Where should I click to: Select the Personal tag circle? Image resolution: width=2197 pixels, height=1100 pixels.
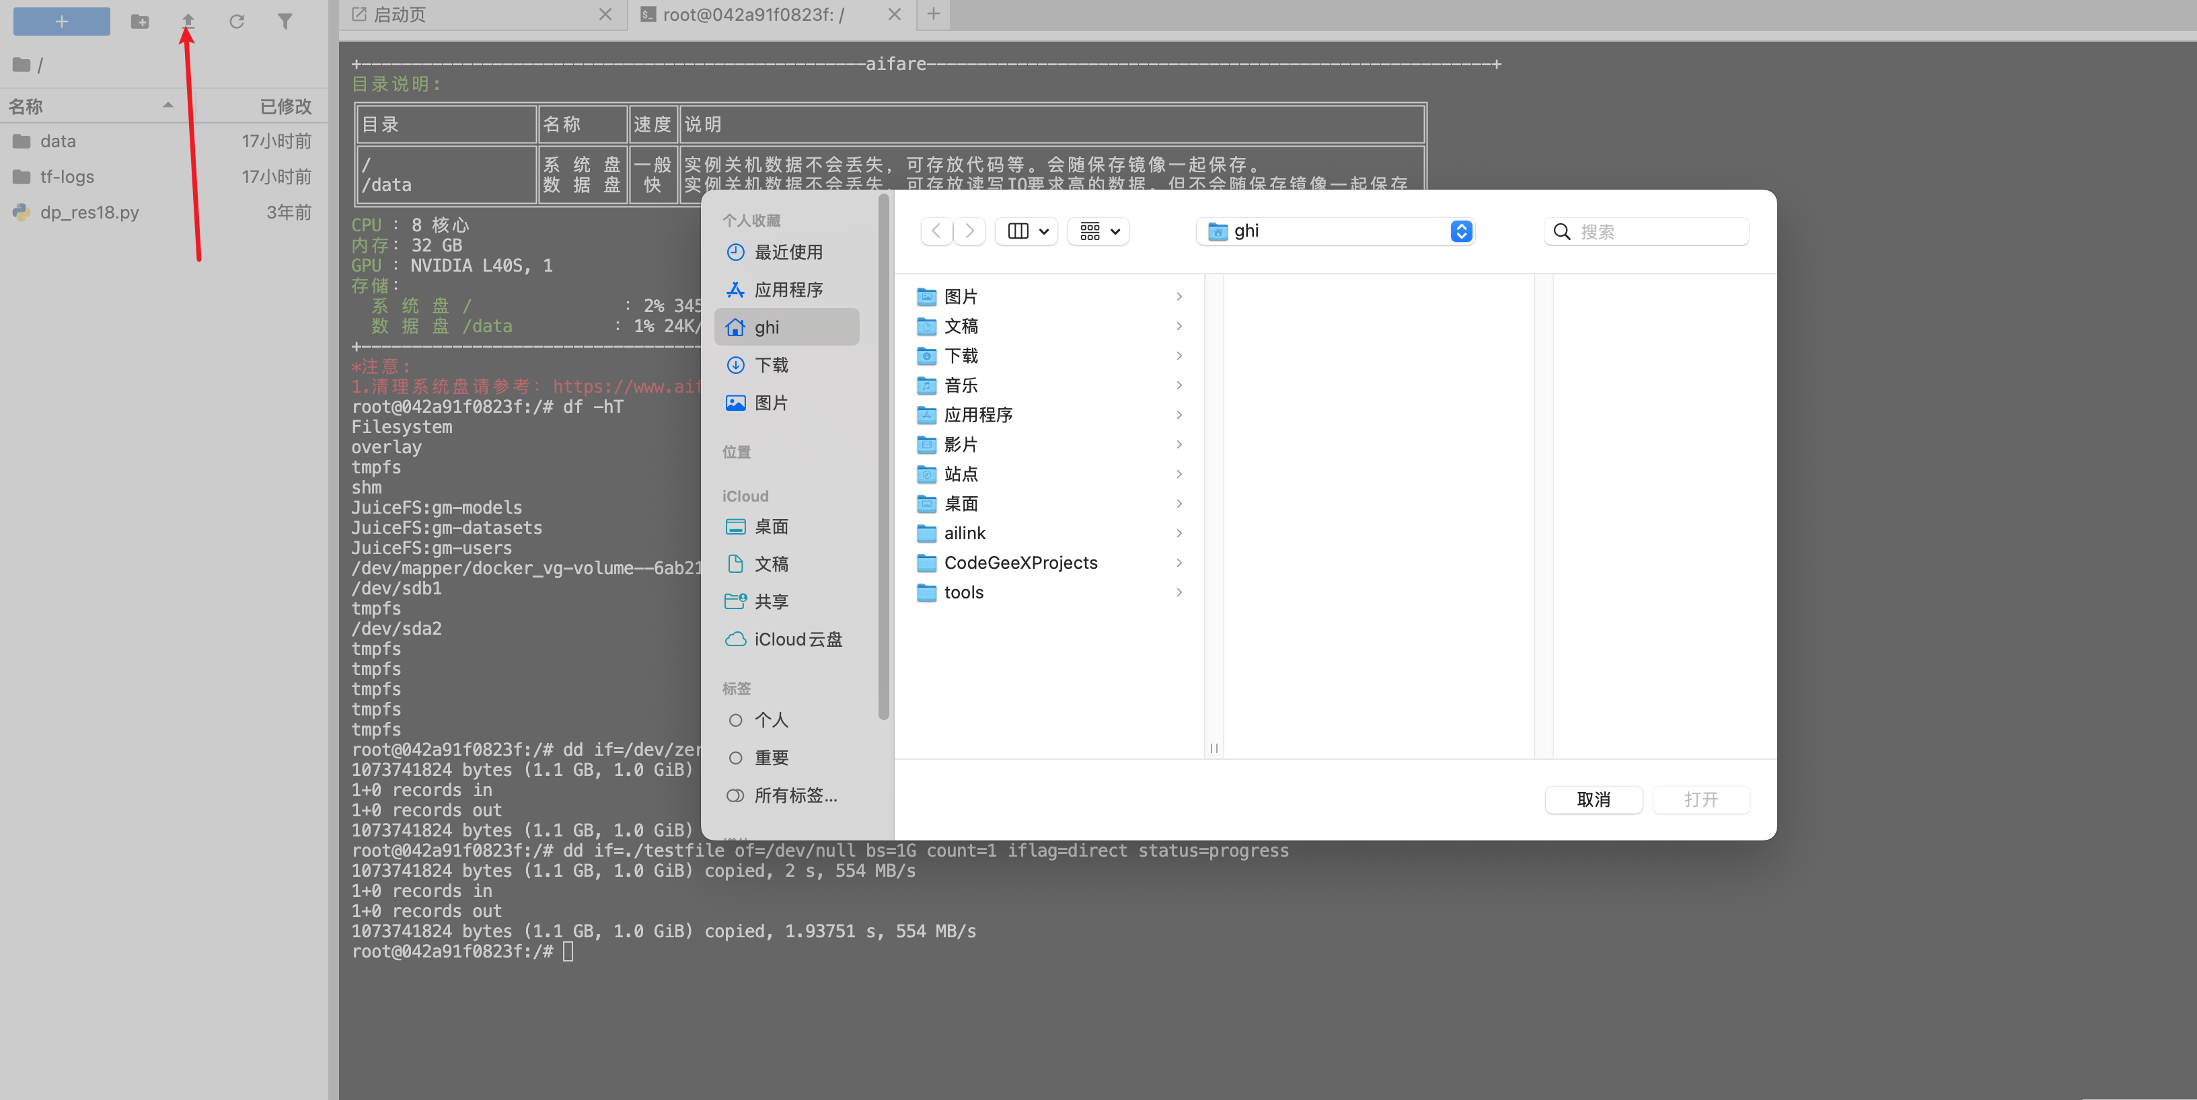(x=735, y=721)
